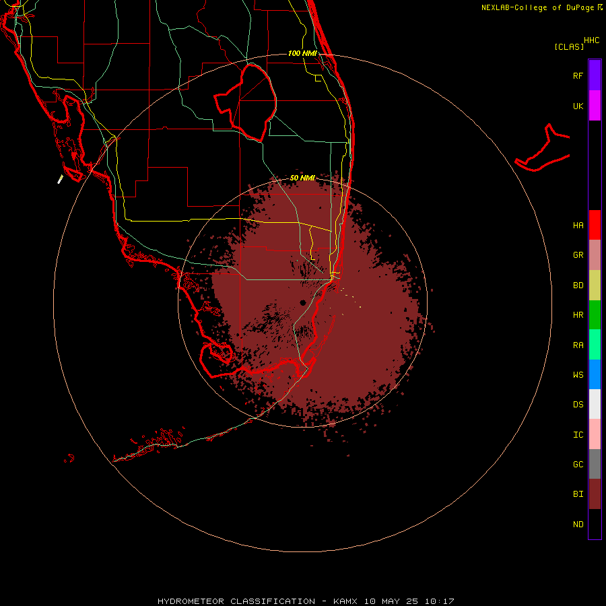The width and height of the screenshot is (606, 606).
Task: Click the small yellow-white marker off west coast
Action: coord(61,179)
